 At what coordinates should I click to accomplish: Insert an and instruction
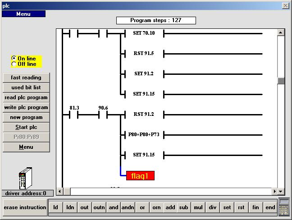pyautogui.click(x=114, y=207)
